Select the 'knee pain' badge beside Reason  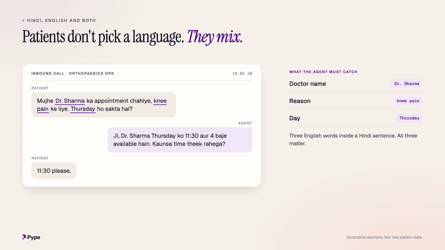point(408,101)
